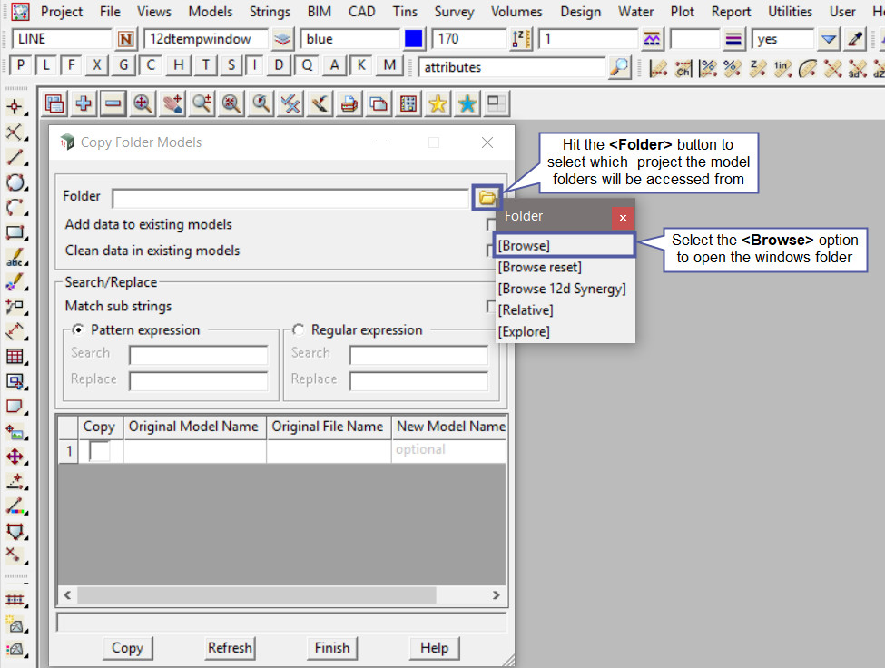Open the linestyle picker beside the 1 field
Screen dimensions: 885x668
(x=651, y=40)
